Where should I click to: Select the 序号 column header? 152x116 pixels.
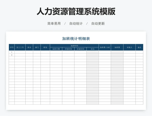tap(12, 47)
